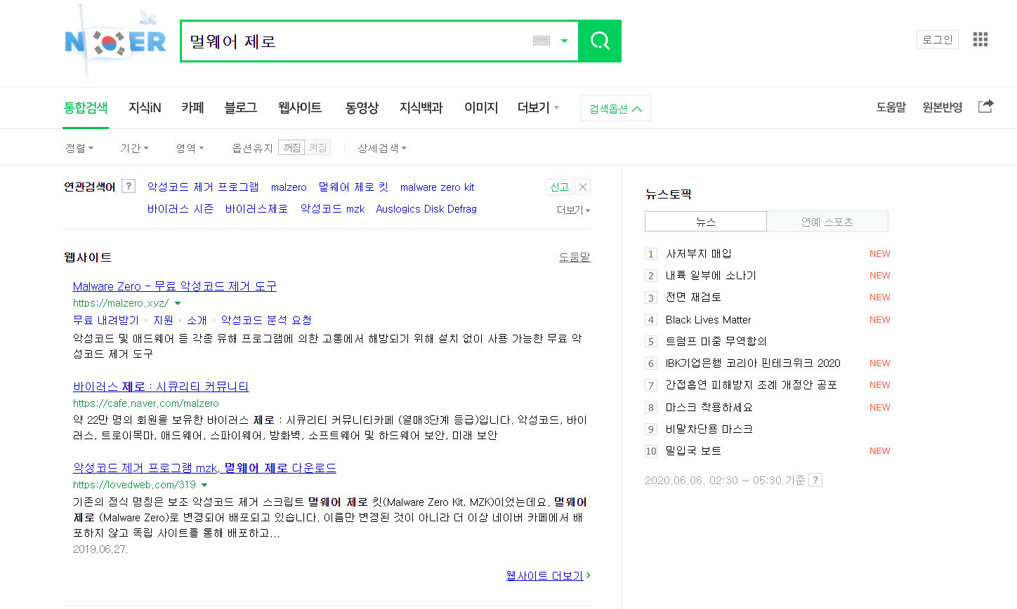Click news topic 사저부지 매입
1017x609 pixels.
tap(699, 253)
